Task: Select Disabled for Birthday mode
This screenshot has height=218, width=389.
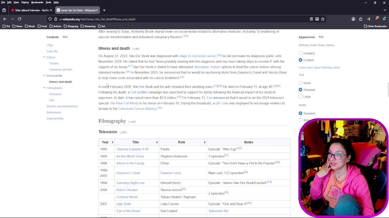Action: (301, 53)
